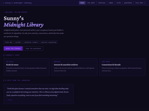
Task: Click the '— Sunny' signature
Action: click(9, 100)
